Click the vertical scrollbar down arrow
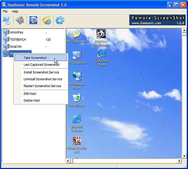This screenshot has width=188, height=169. [184, 156]
